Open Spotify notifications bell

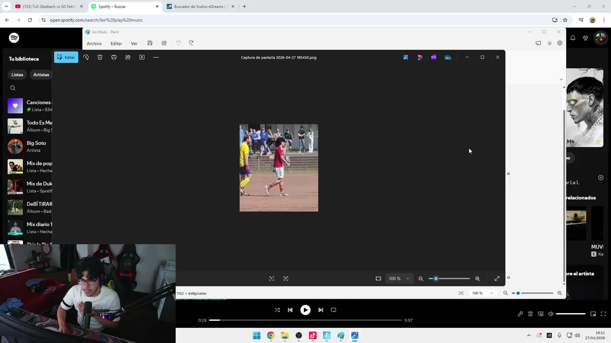point(573,38)
